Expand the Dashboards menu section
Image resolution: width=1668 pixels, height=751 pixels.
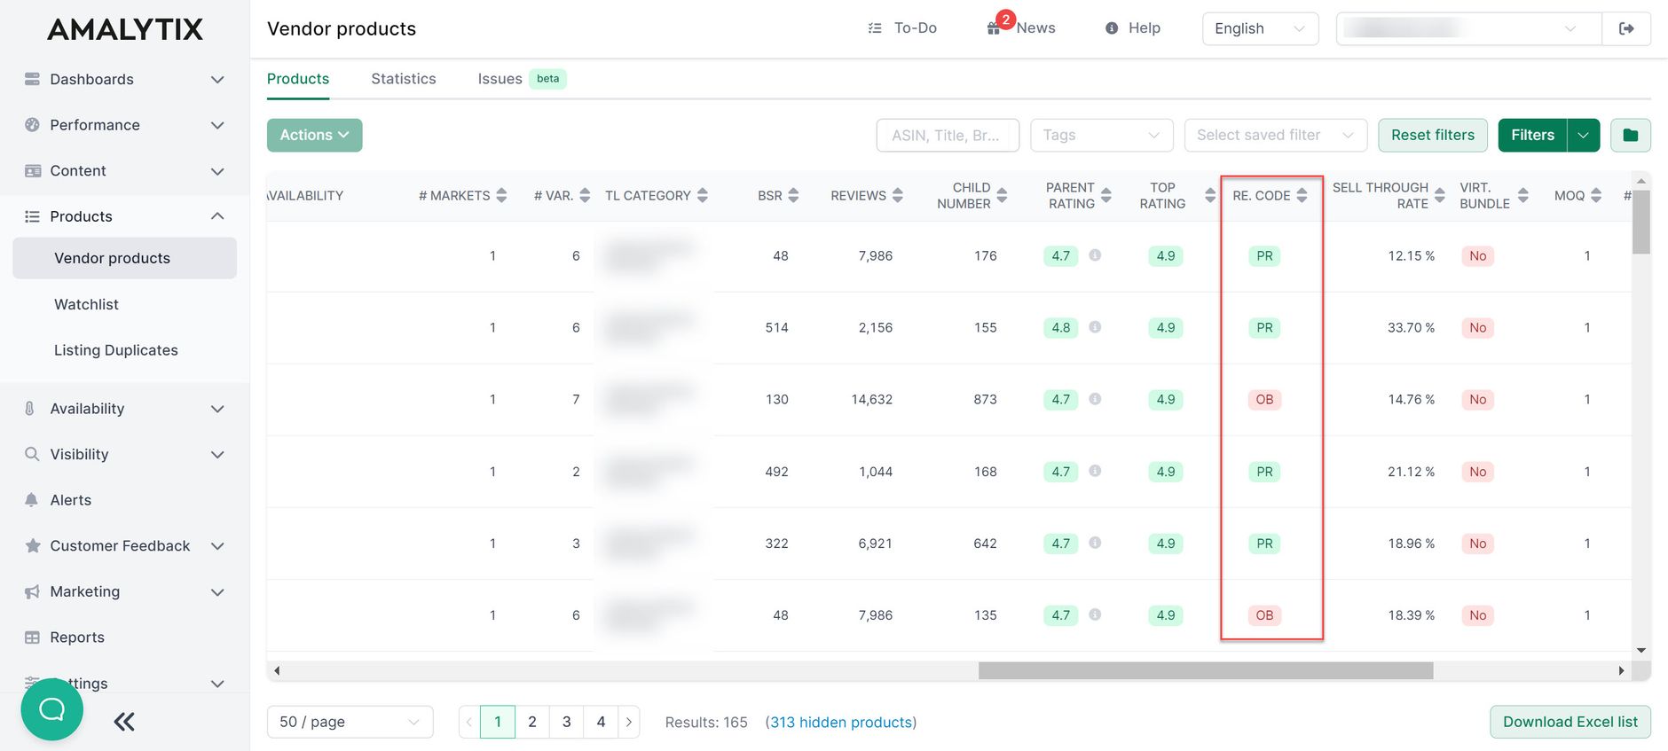click(x=217, y=80)
